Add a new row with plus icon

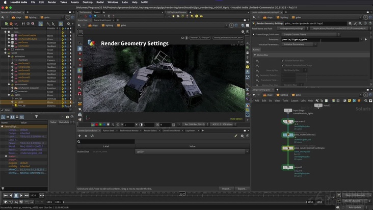click(x=79, y=136)
